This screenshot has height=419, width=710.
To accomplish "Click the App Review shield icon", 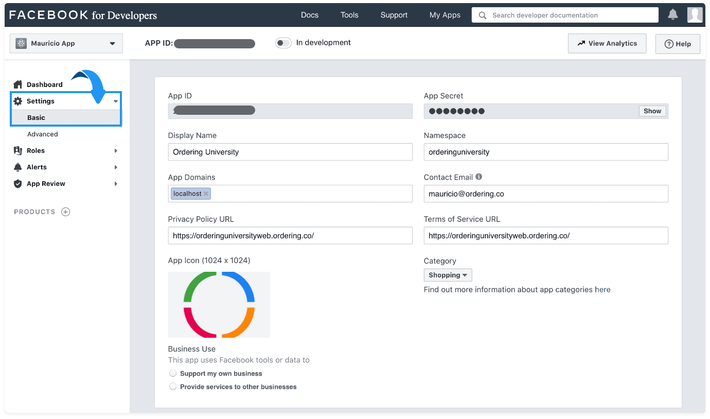I will point(18,183).
